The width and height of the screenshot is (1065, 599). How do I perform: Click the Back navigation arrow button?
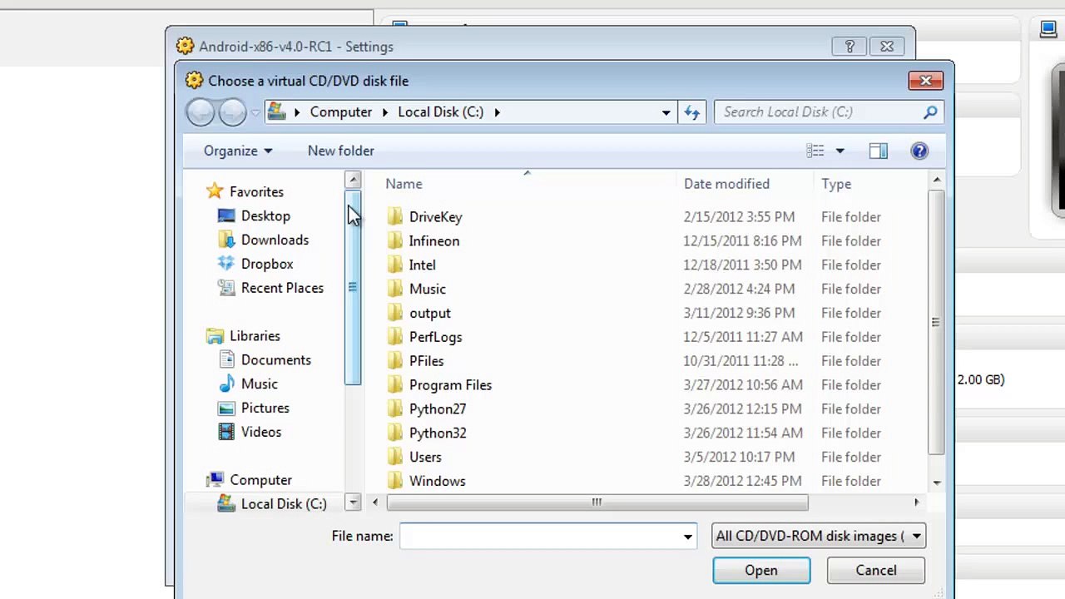(x=201, y=111)
